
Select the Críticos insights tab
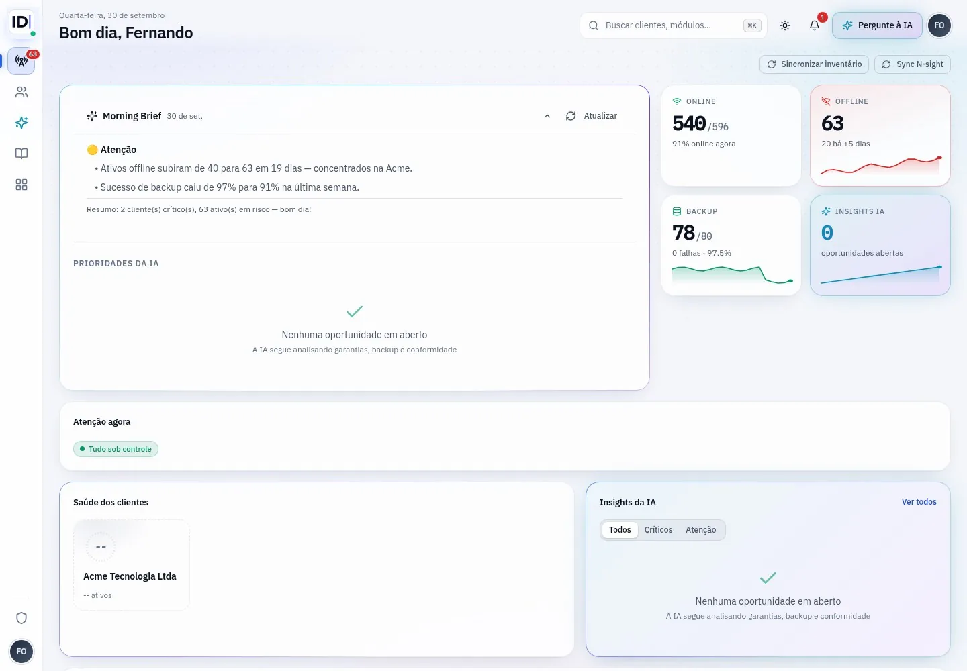[x=658, y=530]
